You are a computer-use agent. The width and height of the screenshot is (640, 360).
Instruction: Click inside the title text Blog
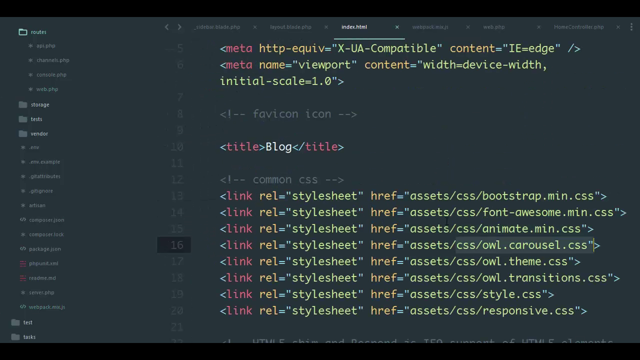278,146
